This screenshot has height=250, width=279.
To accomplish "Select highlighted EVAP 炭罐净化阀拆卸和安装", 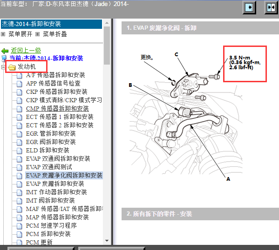I will pyautogui.click(x=64, y=176).
